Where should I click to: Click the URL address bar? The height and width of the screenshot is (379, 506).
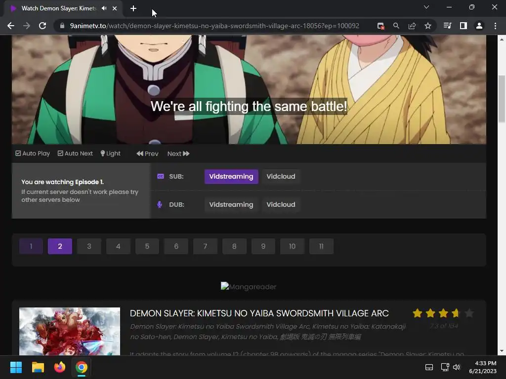coord(214,26)
